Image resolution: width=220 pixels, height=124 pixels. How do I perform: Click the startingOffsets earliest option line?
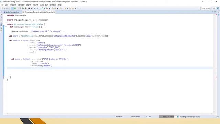tap(47, 50)
